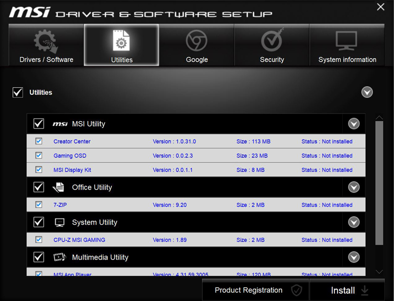Click the msi logo beside MSI Utility
394x301 pixels.
(x=60, y=124)
